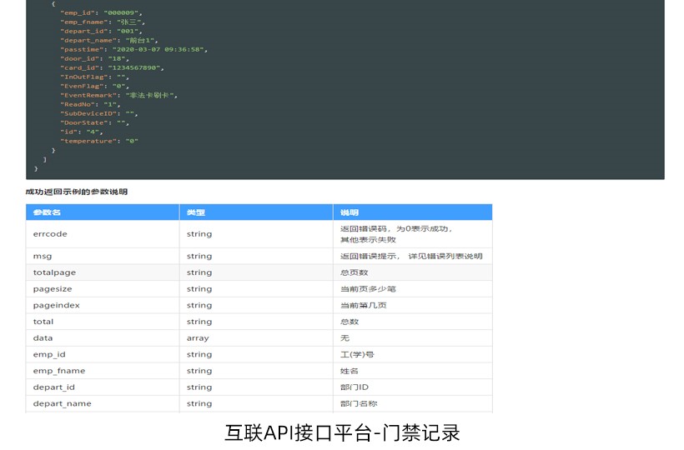This screenshot has height=450, width=684.
Task: Select the errcode parameter cell in table
Action: click(50, 234)
